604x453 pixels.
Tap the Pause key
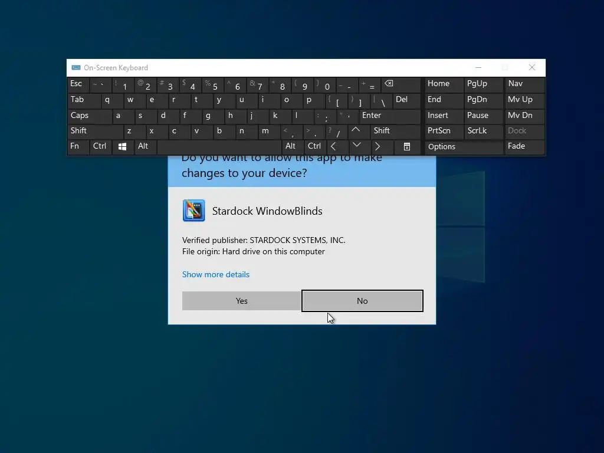coord(484,116)
